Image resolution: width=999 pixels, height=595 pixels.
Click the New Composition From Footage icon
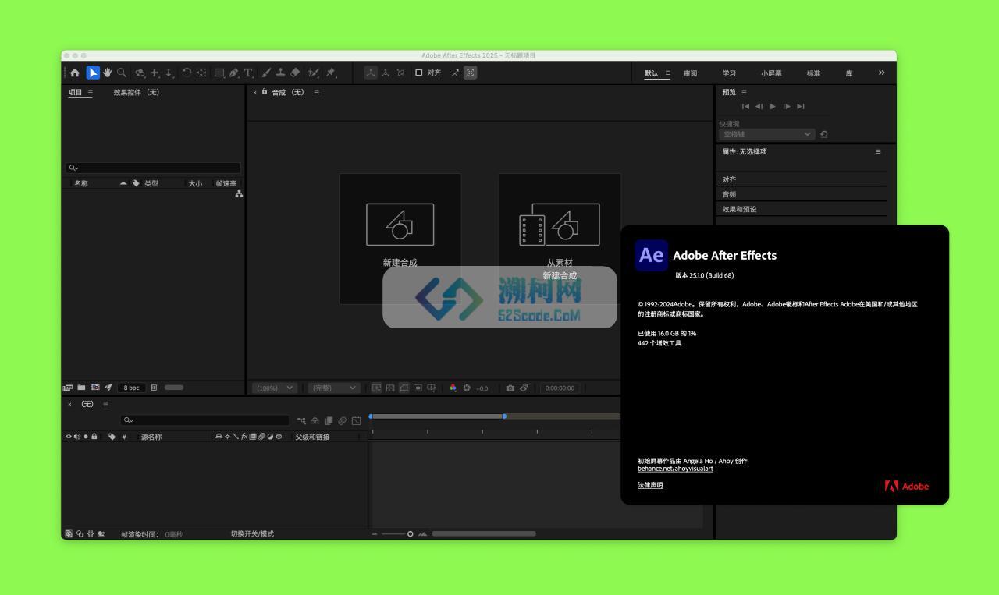(x=560, y=225)
